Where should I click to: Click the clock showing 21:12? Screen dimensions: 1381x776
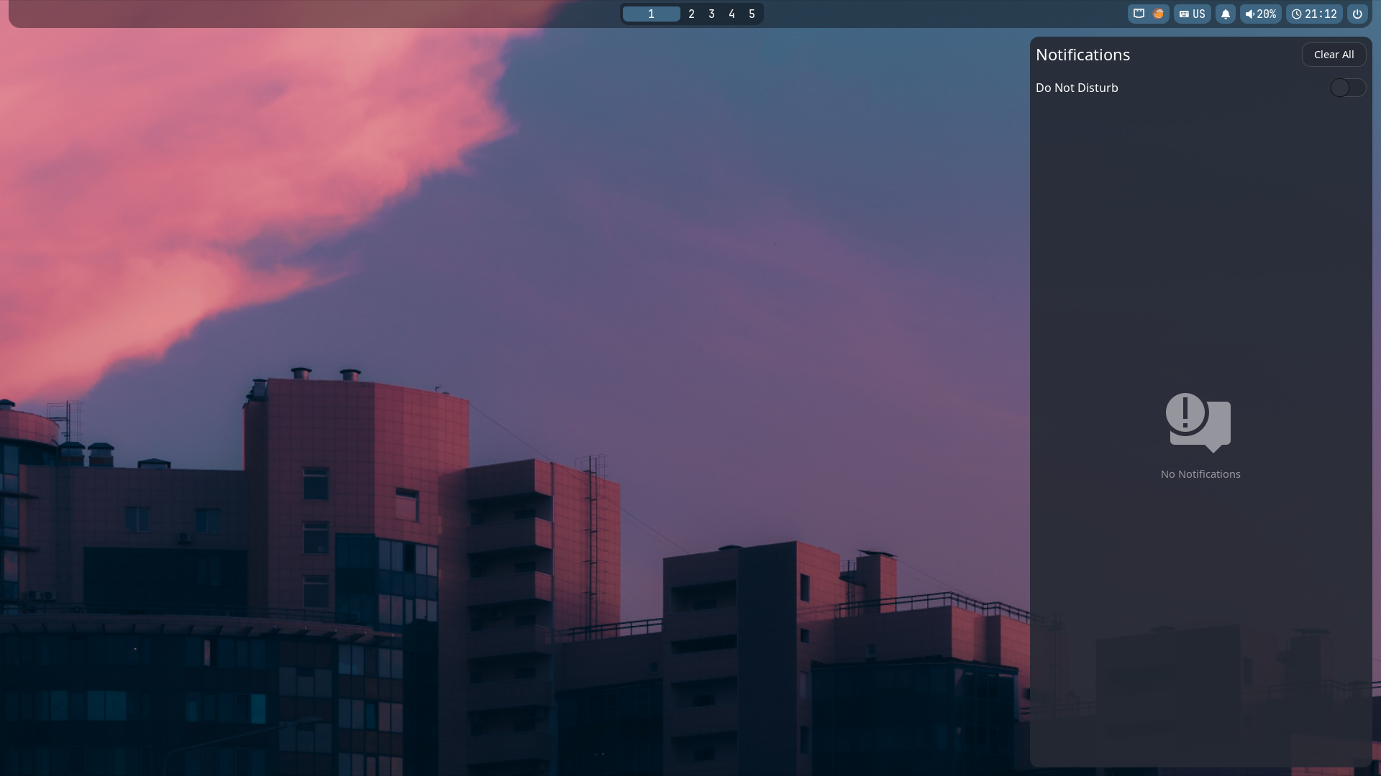[1314, 14]
